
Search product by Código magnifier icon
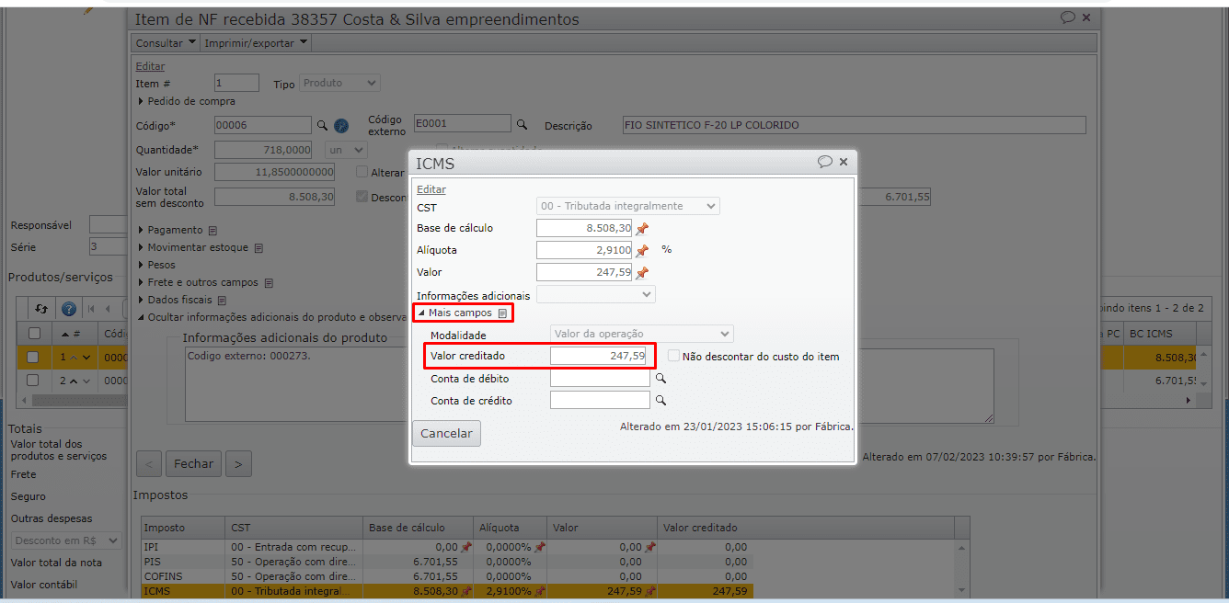pos(322,125)
